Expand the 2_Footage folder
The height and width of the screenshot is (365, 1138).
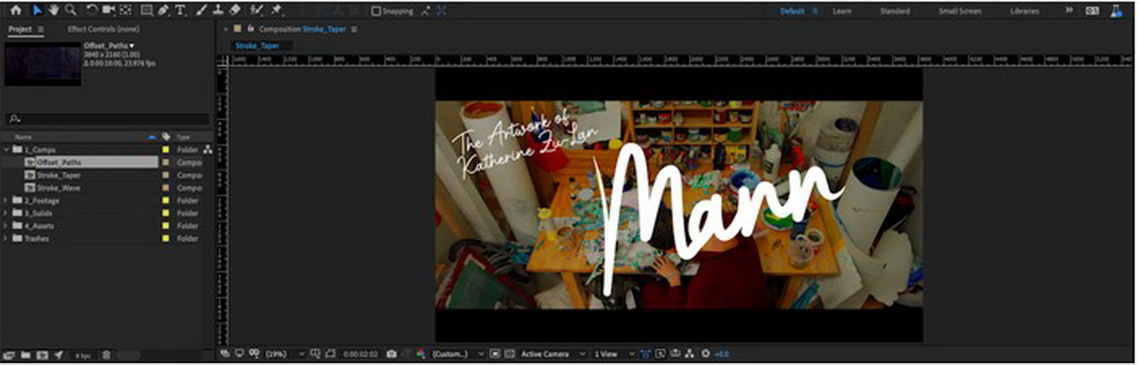tap(6, 201)
